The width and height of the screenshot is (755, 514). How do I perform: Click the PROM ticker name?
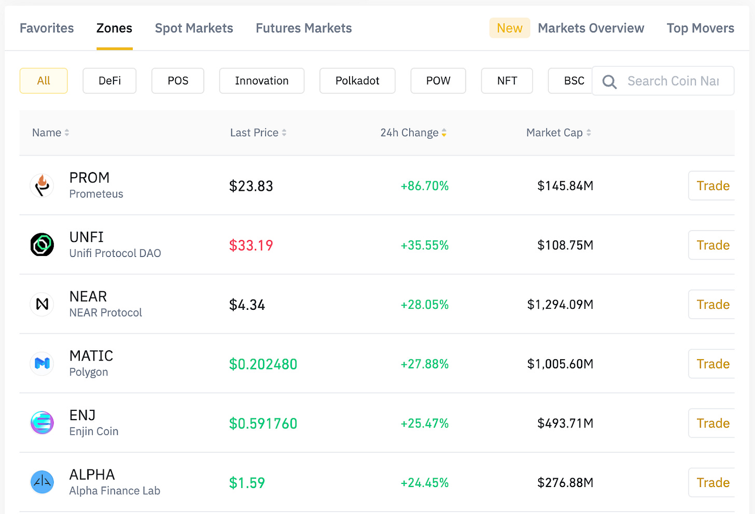(89, 178)
